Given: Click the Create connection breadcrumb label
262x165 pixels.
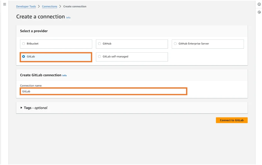Looking at the screenshot, I should pos(75,6).
